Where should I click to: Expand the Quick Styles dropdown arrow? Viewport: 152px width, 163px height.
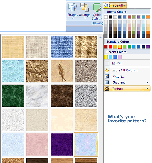101,18
